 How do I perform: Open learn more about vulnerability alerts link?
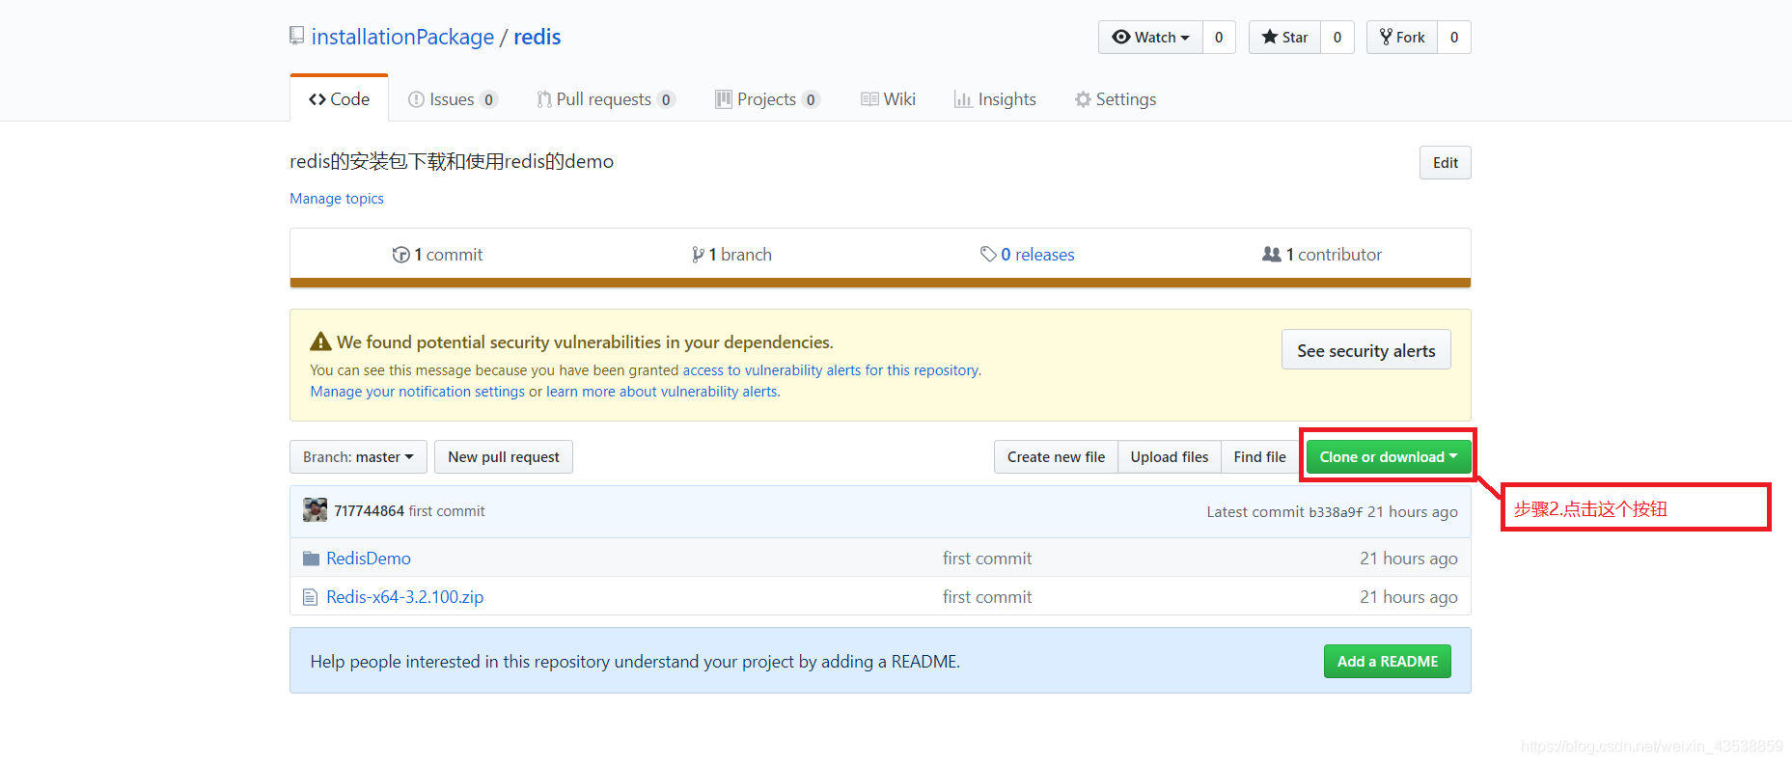[x=662, y=392]
